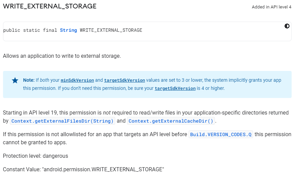Viewport: 295px width, 176px height.
Task: Click the "Protection level: dangerous" text
Action: [x=35, y=156]
